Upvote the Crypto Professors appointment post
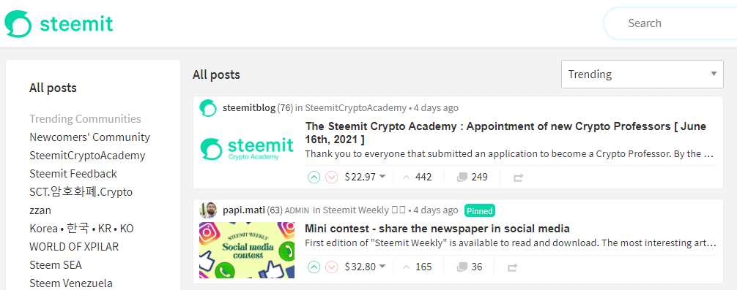Viewport: 737px width, 290px height. [x=314, y=178]
